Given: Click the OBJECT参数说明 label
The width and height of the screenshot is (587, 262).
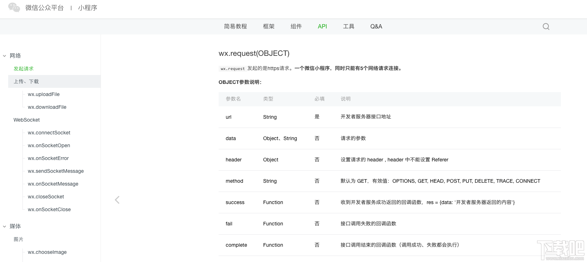Looking at the screenshot, I should coord(240,82).
